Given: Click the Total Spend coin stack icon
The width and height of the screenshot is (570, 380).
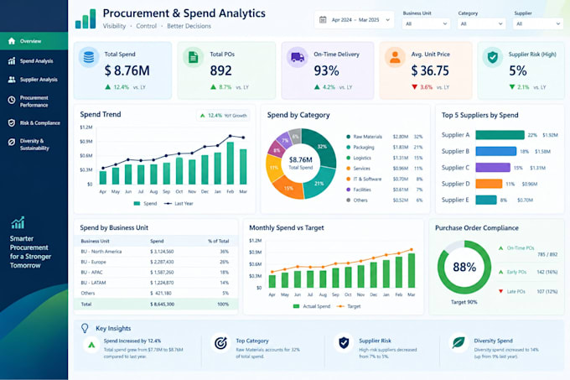Looking at the screenshot, I should pyautogui.click(x=89, y=57).
